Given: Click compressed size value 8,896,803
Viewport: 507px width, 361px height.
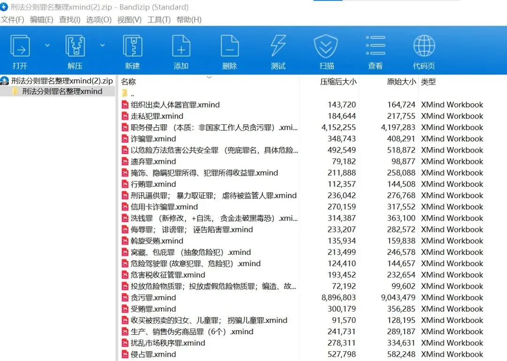Looking at the screenshot, I should click(338, 298).
